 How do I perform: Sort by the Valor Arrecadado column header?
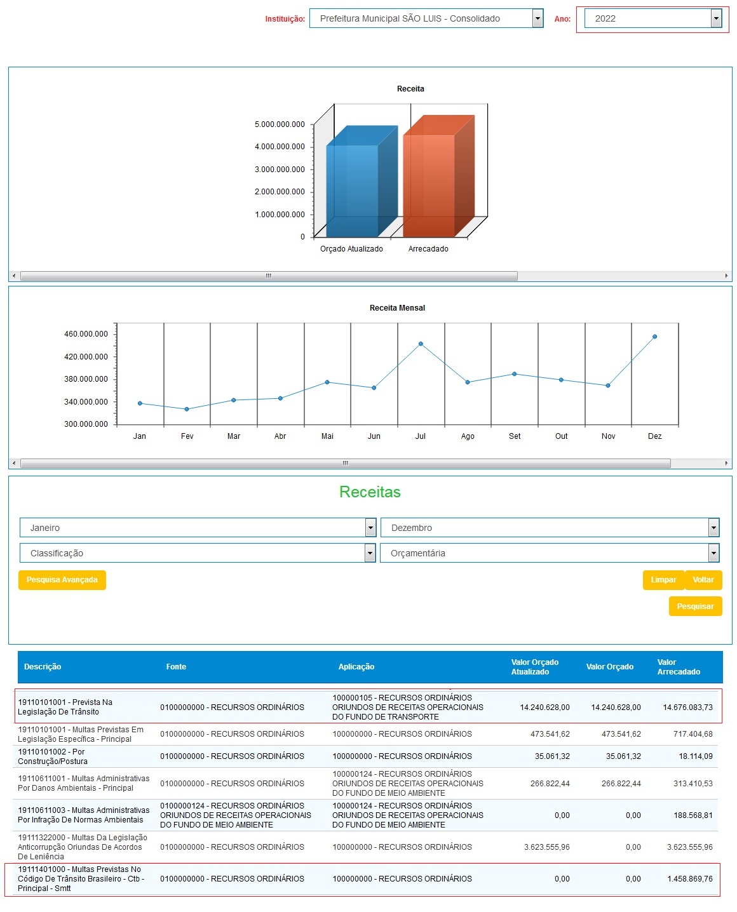(678, 667)
